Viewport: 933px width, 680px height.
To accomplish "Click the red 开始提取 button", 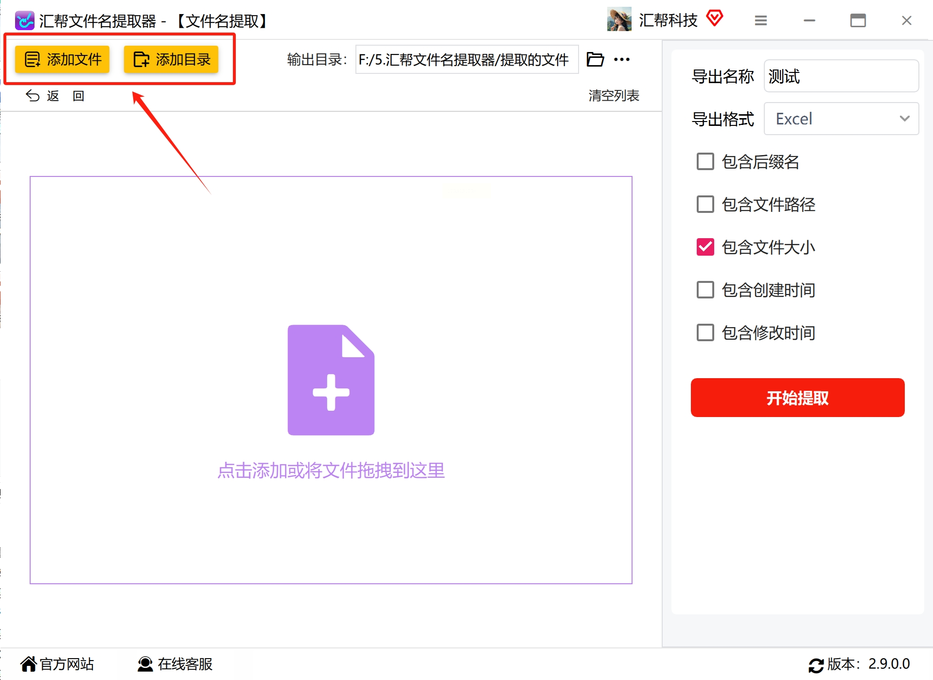I will 797,398.
